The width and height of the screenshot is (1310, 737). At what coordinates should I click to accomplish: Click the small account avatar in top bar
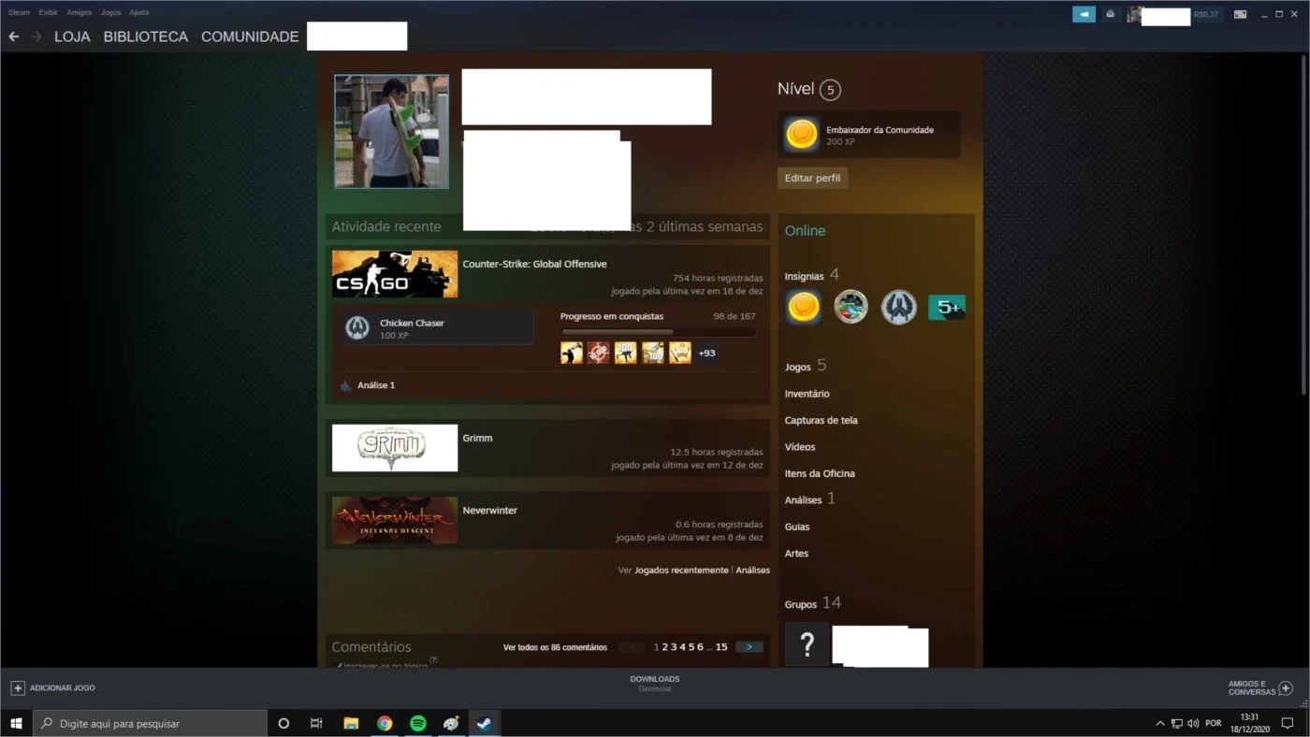pyautogui.click(x=1134, y=14)
